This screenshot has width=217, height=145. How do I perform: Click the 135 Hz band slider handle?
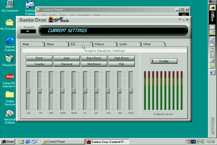[x=51, y=90]
